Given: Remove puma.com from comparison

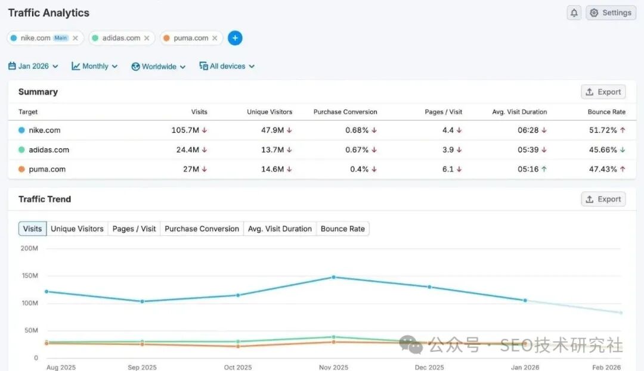Looking at the screenshot, I should [x=215, y=38].
